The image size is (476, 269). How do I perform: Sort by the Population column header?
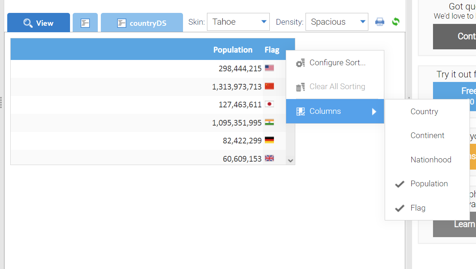[232, 50]
